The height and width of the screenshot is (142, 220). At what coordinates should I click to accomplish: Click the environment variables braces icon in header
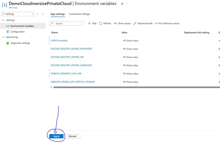click(4, 5)
